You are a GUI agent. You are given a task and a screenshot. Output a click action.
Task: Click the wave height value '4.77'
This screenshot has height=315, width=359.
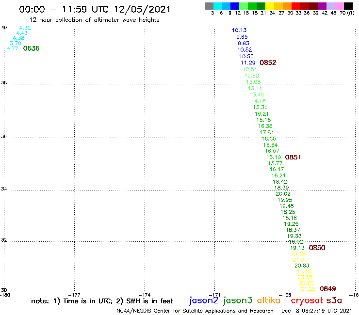12,48
